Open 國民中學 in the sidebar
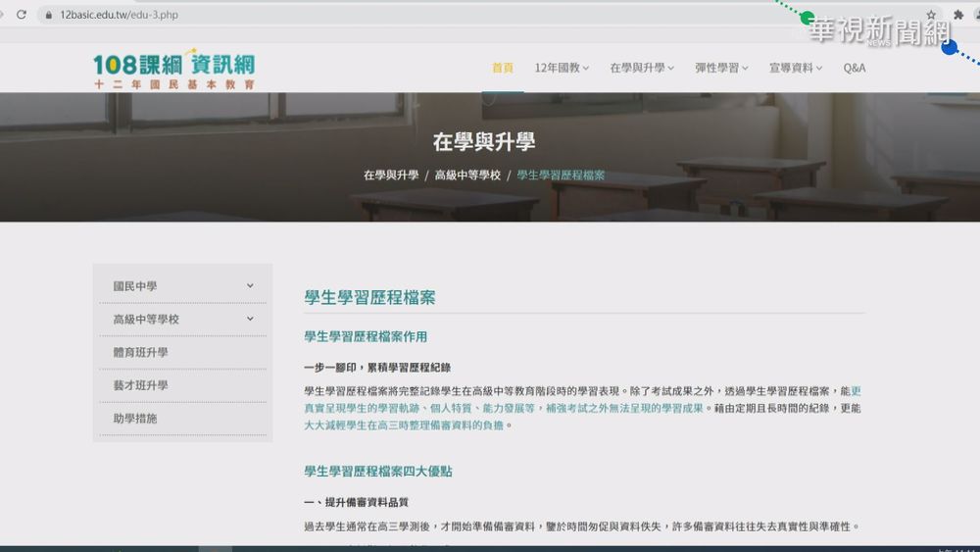This screenshot has width=980, height=552. (135, 286)
